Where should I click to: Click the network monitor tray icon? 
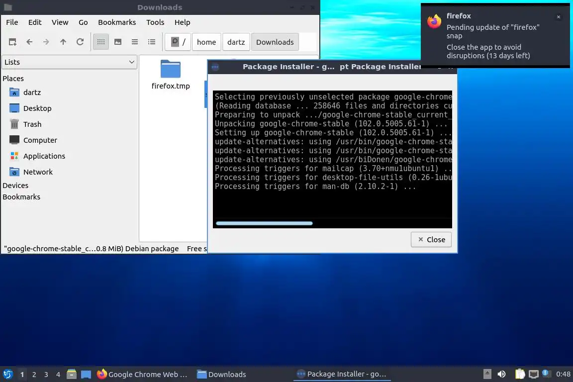(534, 374)
